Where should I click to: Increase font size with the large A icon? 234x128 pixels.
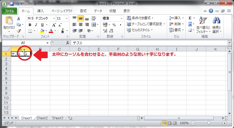54,25
